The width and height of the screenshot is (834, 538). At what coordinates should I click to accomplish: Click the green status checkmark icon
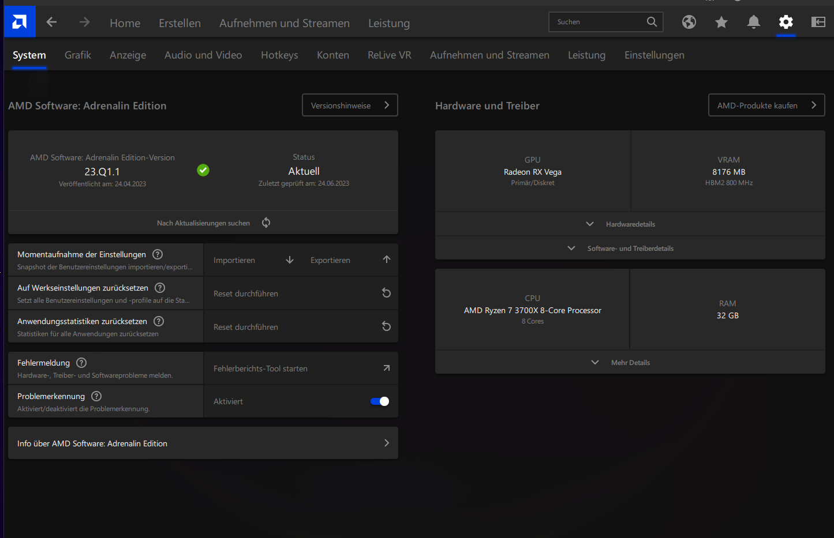[x=203, y=170]
